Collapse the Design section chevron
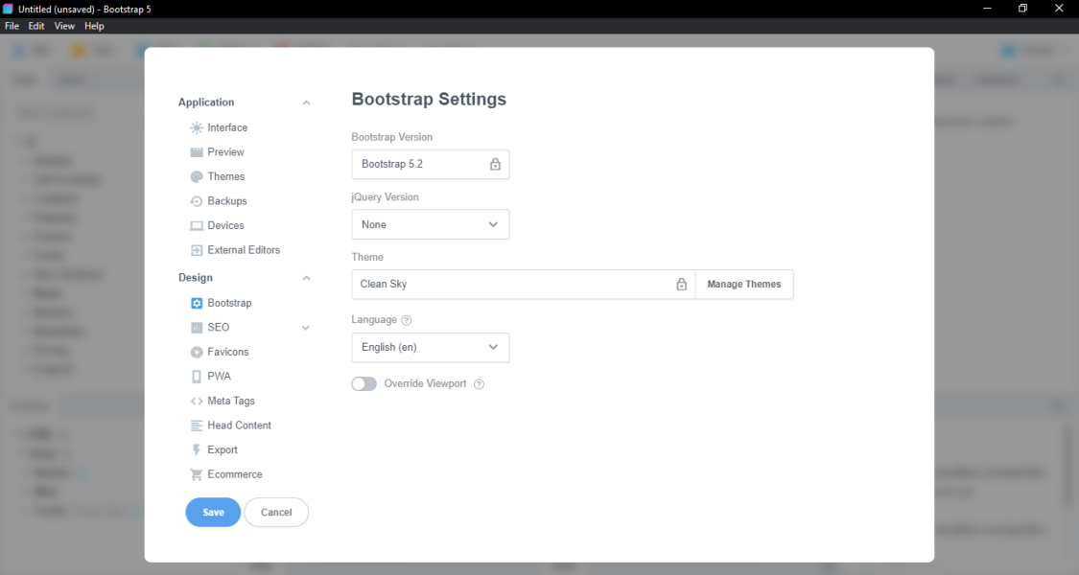The width and height of the screenshot is (1079, 575). 306,278
